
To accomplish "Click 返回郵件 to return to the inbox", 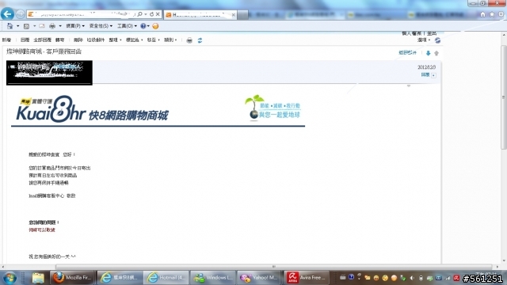I will [x=407, y=53].
